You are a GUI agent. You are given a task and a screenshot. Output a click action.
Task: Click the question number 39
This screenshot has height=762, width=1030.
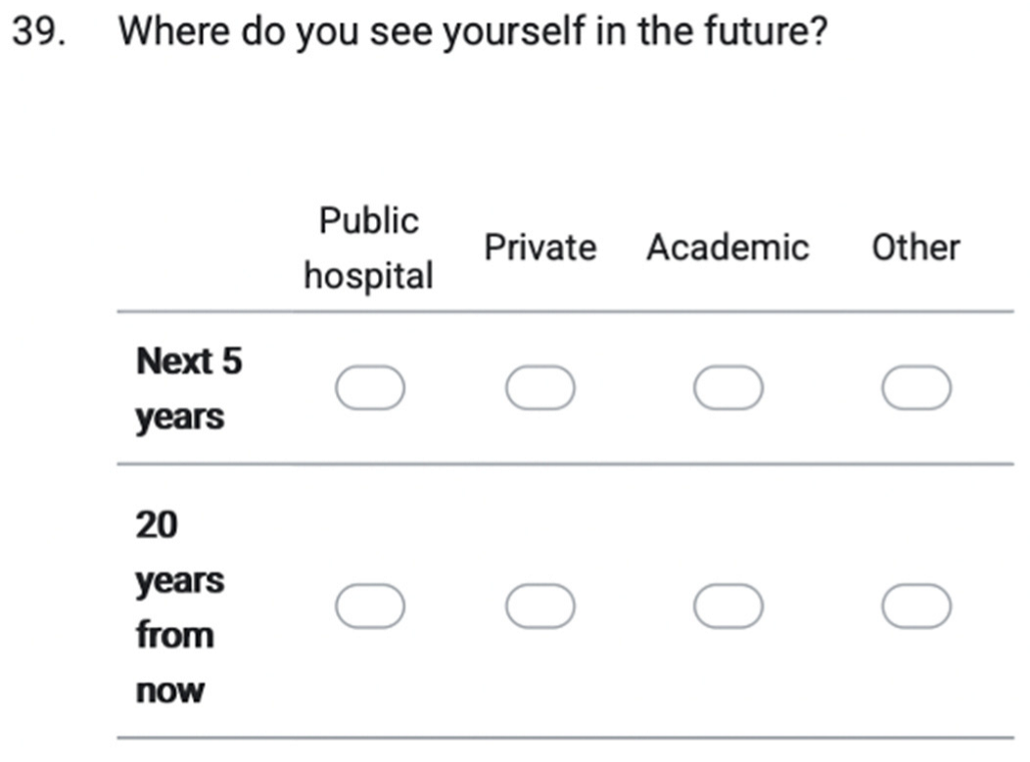[36, 29]
